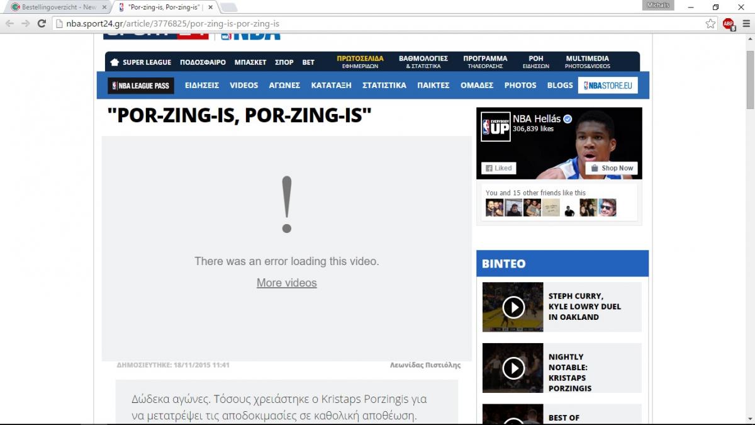This screenshot has width=755, height=425.
Task: Click the Everybody Up NBA page logo
Action: (495, 127)
